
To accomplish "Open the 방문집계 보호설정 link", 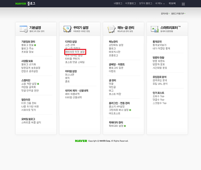I will tap(31, 68).
